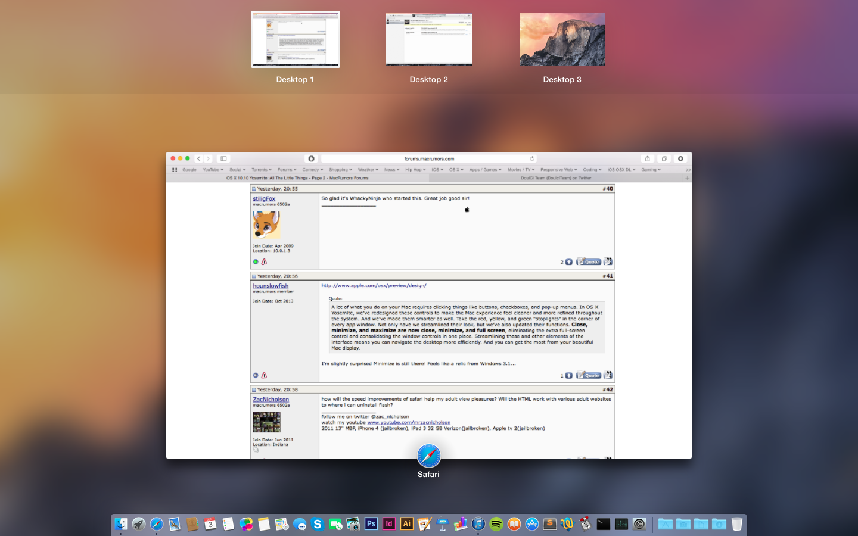Upvote post #41 with the arrow icon
This screenshot has width=858, height=536.
(x=569, y=376)
